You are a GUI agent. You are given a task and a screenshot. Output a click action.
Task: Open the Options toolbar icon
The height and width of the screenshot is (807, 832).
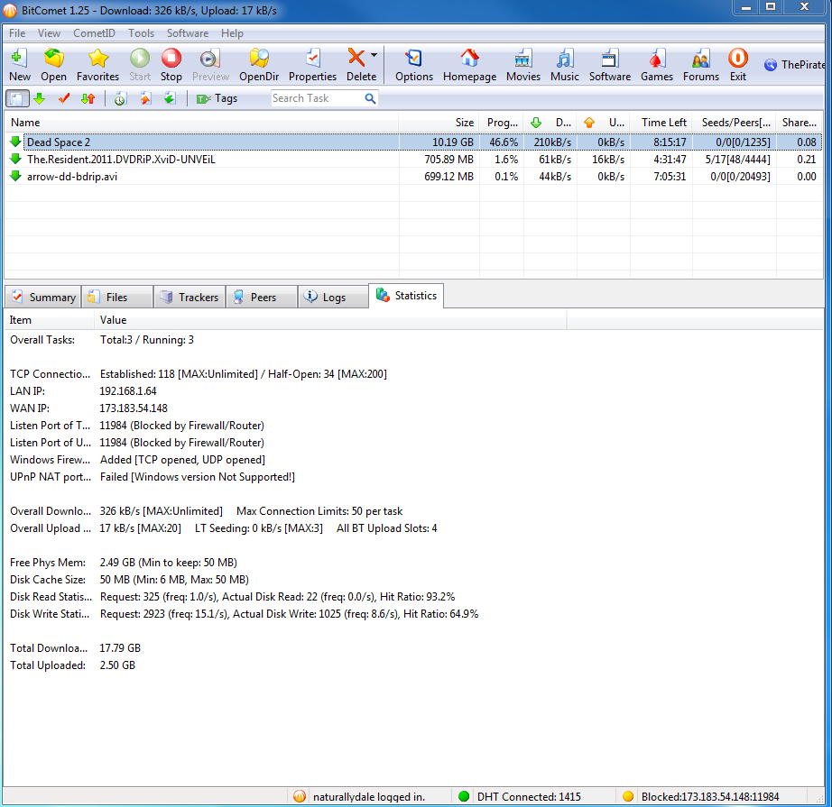coord(414,59)
